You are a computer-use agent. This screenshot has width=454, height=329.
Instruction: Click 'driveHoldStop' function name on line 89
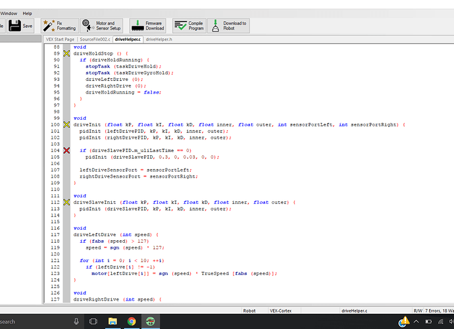click(x=93, y=53)
